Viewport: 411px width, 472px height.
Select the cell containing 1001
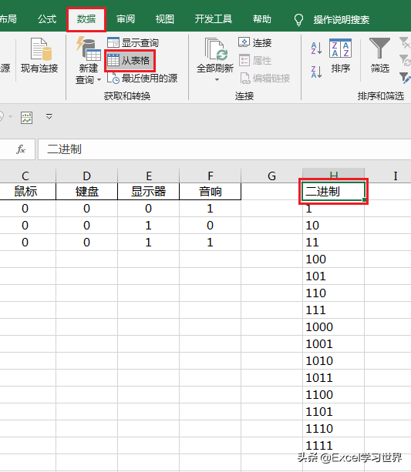tap(334, 343)
